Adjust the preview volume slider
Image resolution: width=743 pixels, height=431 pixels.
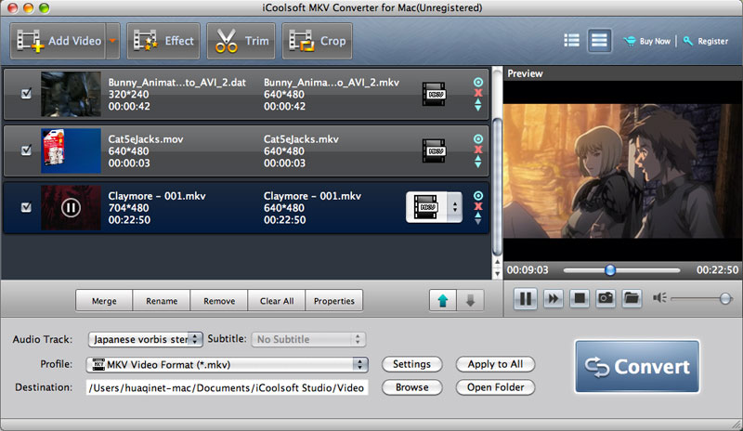[x=723, y=298]
